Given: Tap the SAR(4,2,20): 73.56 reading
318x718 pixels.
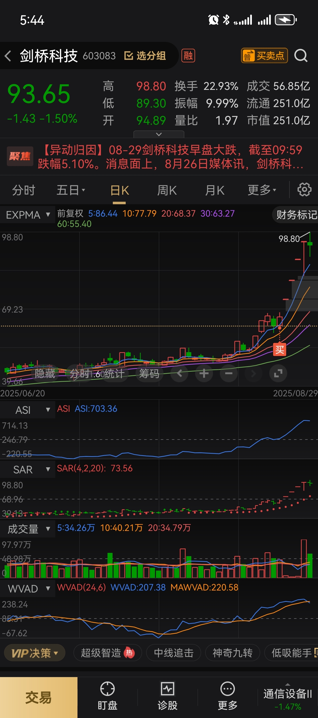Looking at the screenshot, I should pos(95,468).
